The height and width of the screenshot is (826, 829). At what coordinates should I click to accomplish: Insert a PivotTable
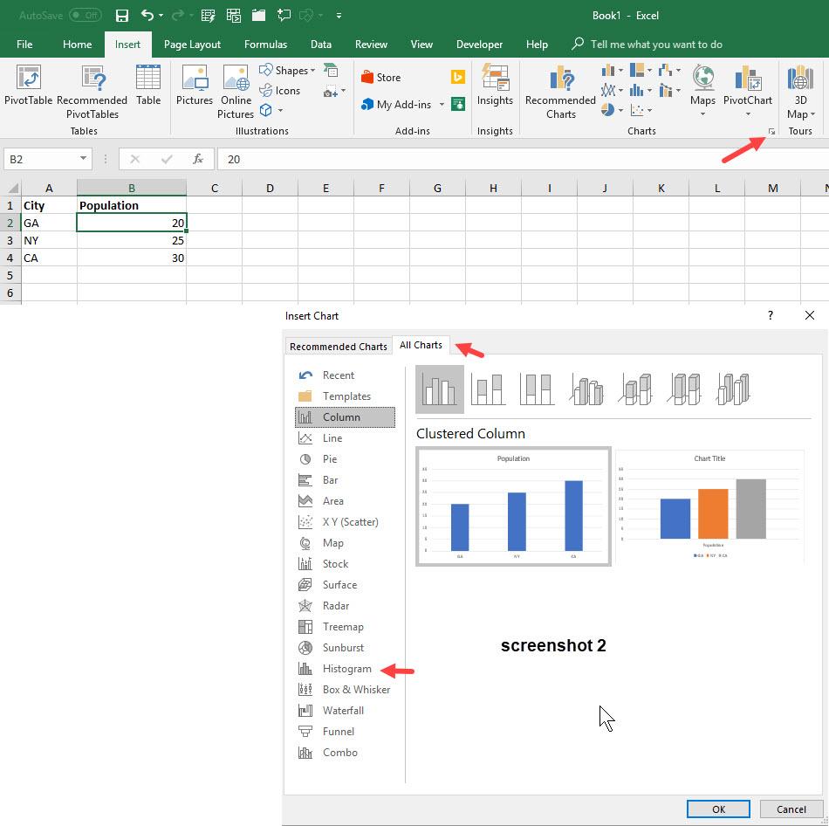(x=28, y=86)
